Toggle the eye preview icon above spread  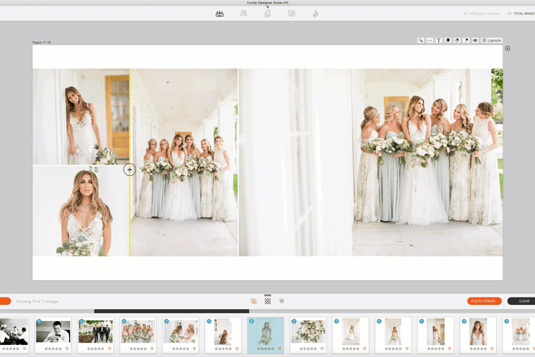point(475,41)
